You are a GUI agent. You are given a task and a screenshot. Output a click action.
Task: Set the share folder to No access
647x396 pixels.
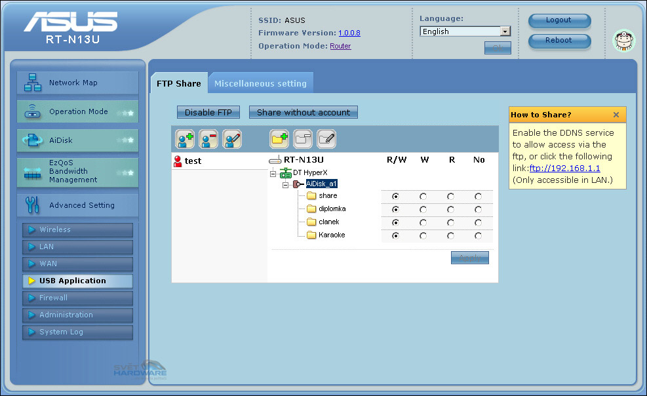tap(478, 196)
